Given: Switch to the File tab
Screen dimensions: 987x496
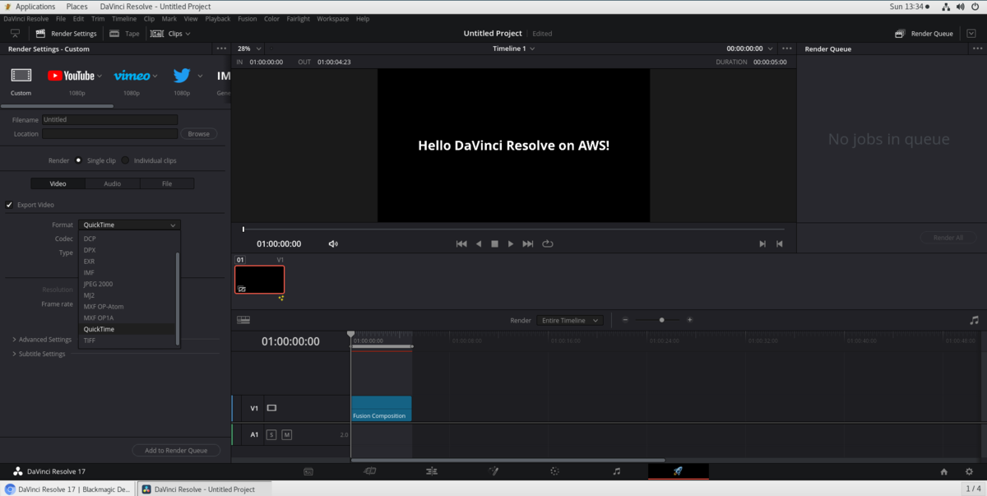Looking at the screenshot, I should tap(167, 183).
